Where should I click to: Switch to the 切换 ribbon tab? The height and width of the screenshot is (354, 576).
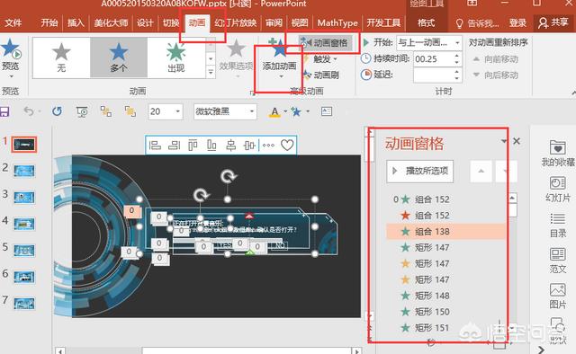click(x=171, y=22)
